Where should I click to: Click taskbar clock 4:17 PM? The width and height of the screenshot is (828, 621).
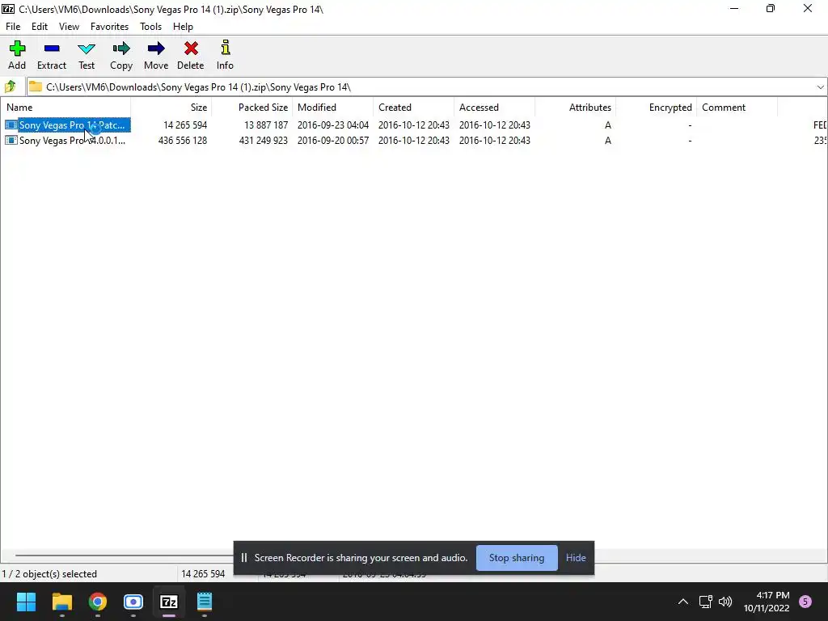[x=772, y=595]
